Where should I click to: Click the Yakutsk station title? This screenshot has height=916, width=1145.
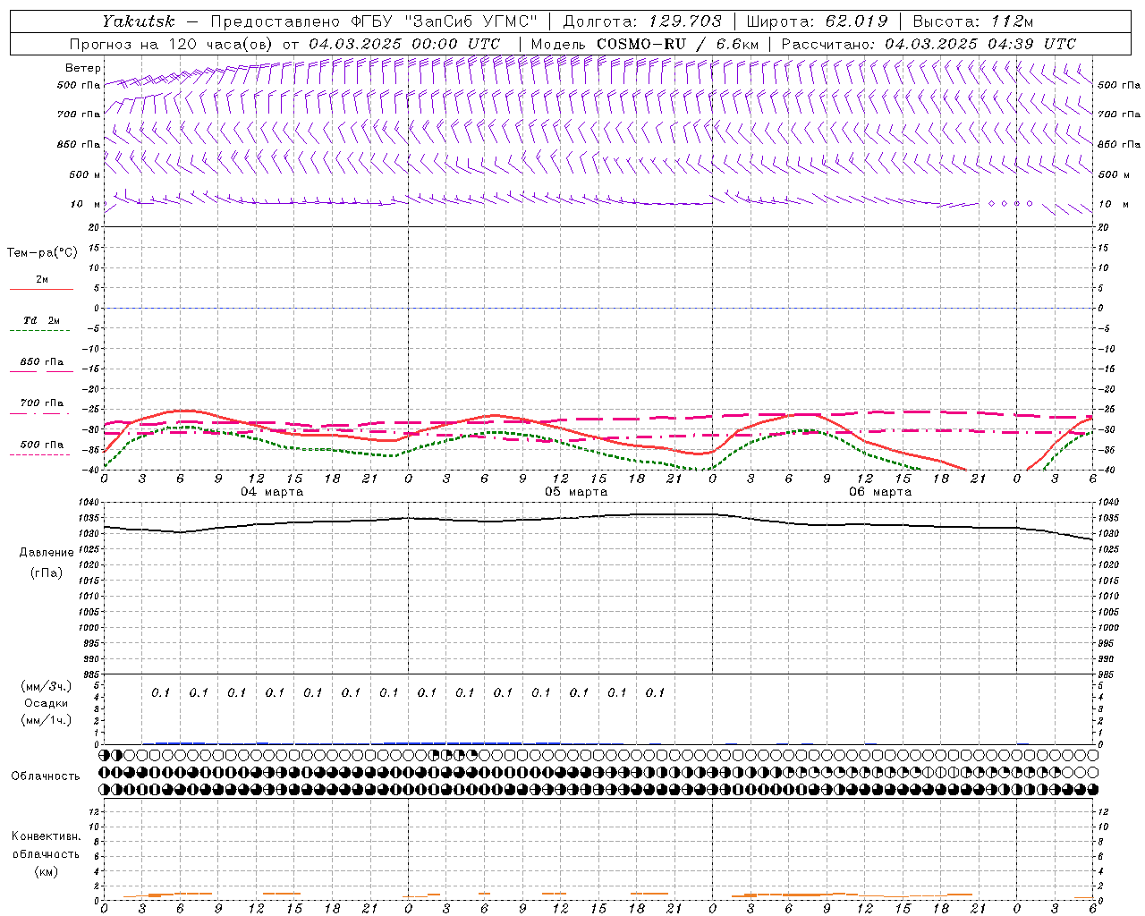point(139,21)
